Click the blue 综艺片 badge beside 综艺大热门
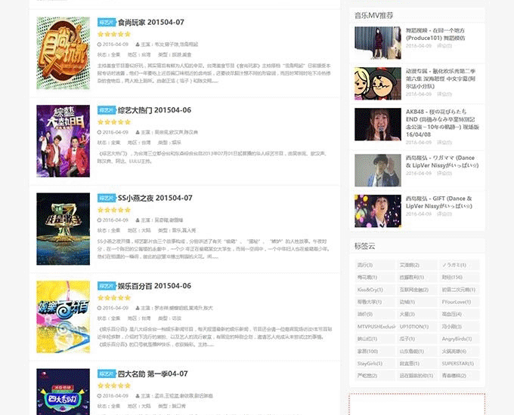 107,110
